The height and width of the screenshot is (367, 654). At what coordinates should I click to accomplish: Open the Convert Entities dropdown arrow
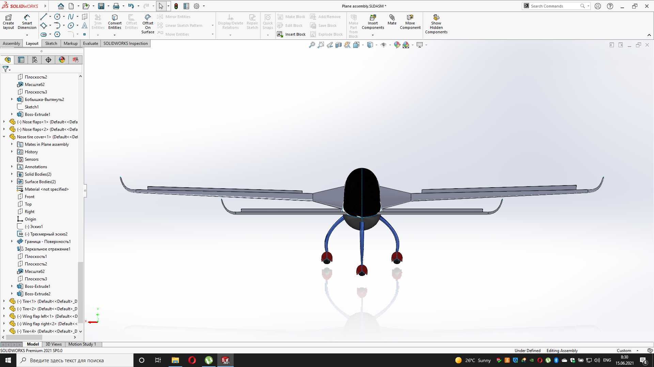point(114,35)
